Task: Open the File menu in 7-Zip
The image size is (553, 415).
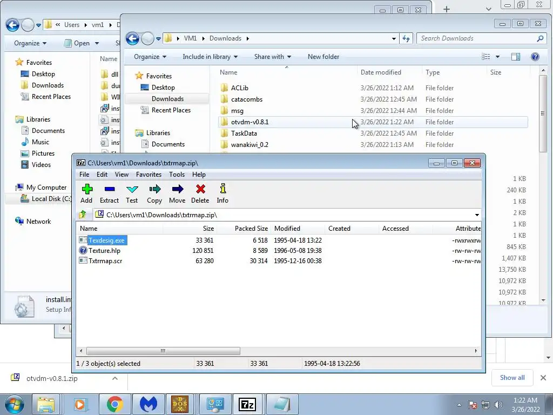Action: 84,175
